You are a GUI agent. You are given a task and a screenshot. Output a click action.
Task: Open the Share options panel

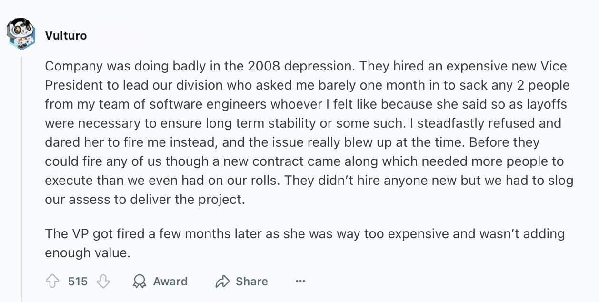[242, 281]
